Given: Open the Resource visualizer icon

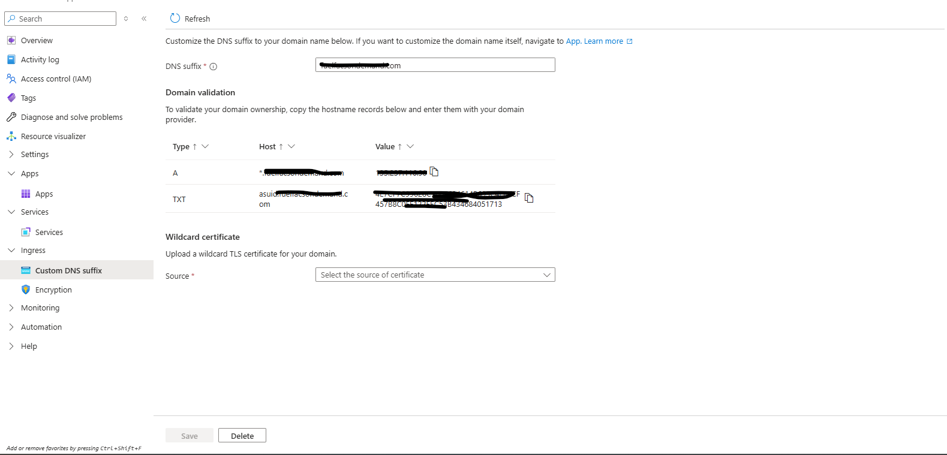Looking at the screenshot, I should coord(11,136).
